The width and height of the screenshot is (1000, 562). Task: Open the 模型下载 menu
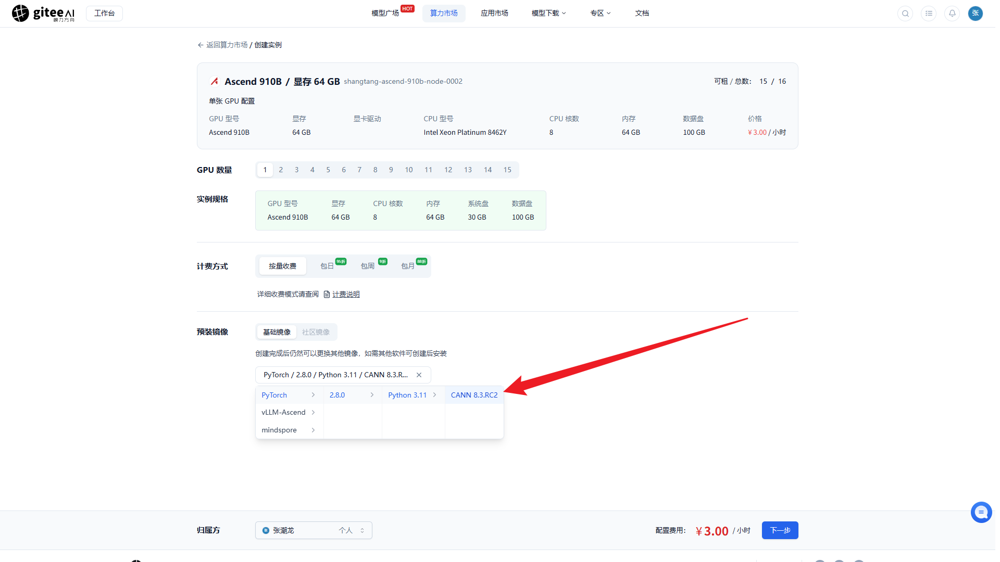click(548, 14)
